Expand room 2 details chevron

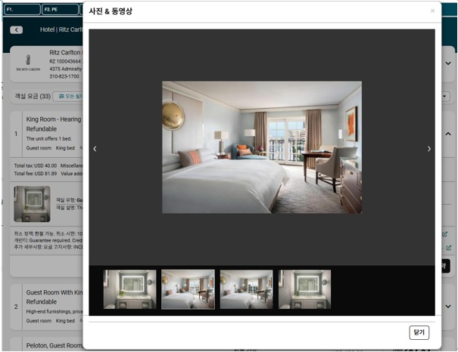[x=448, y=306]
